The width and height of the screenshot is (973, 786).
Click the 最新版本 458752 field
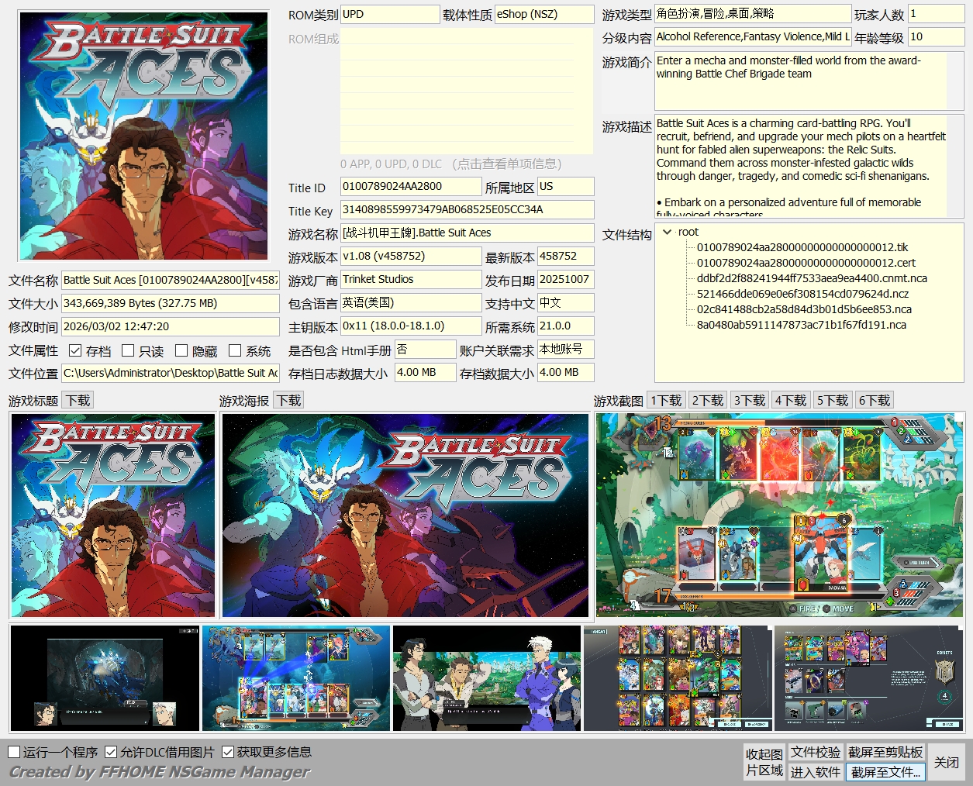tap(566, 257)
